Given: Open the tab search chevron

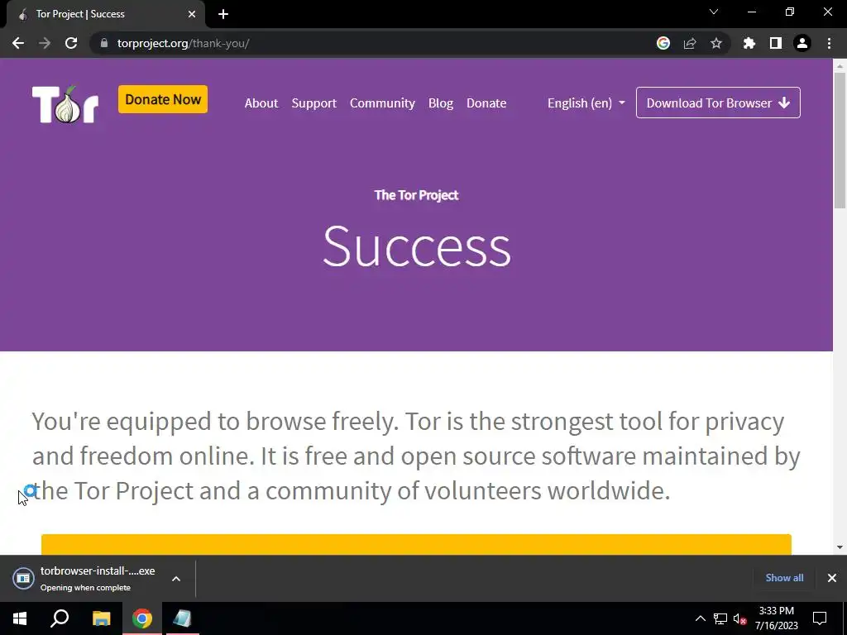Looking at the screenshot, I should tap(714, 12).
